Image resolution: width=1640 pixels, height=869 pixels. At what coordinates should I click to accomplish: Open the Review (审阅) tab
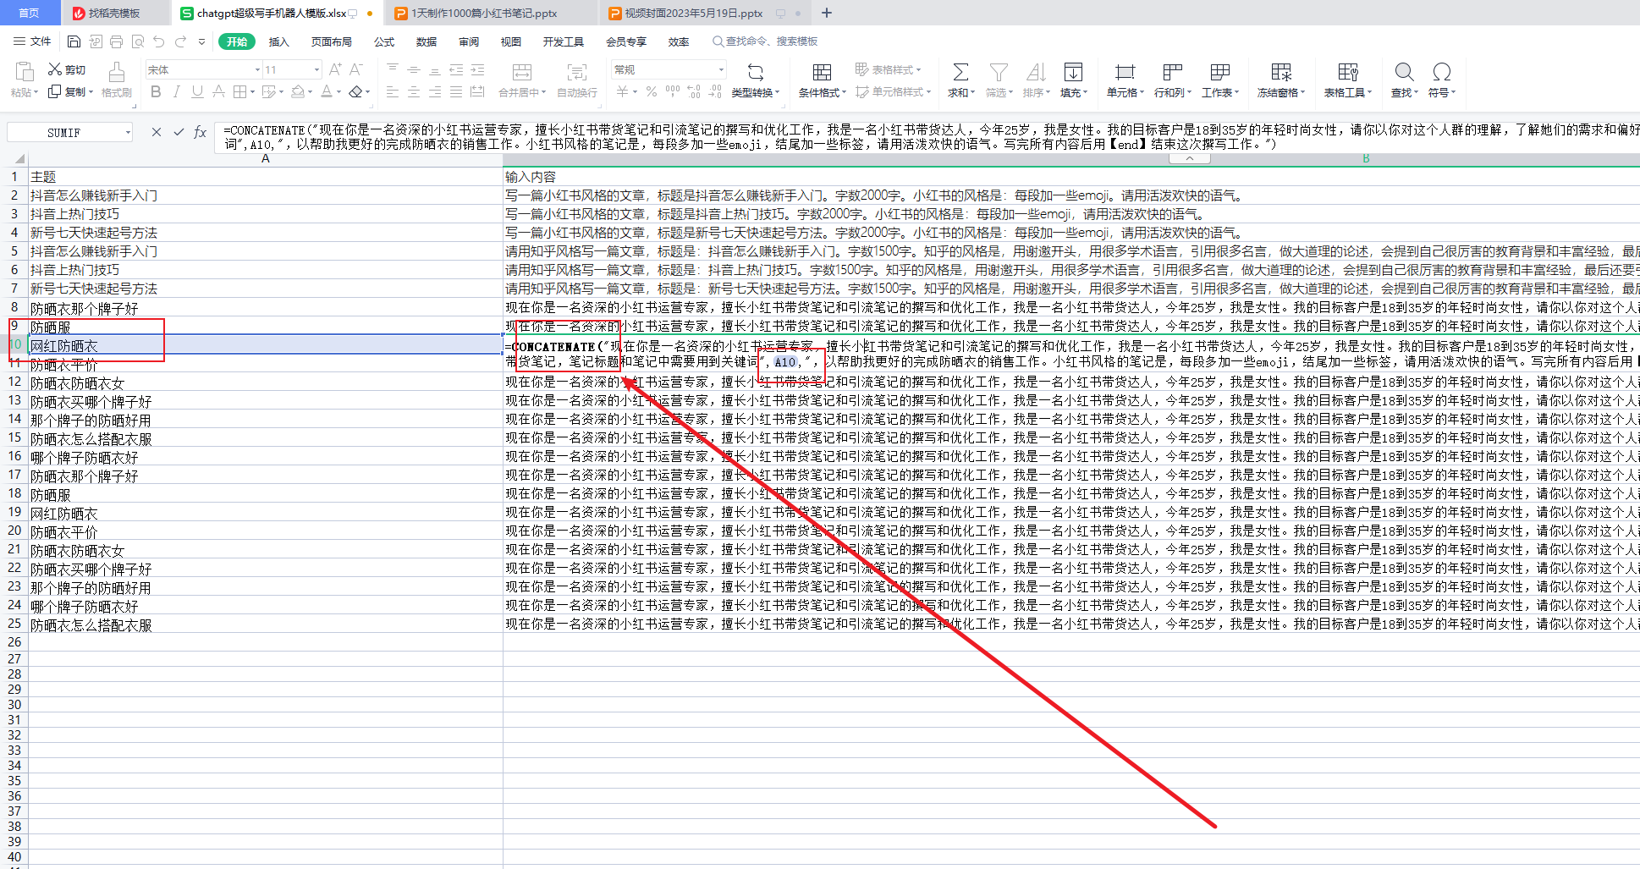click(x=469, y=41)
